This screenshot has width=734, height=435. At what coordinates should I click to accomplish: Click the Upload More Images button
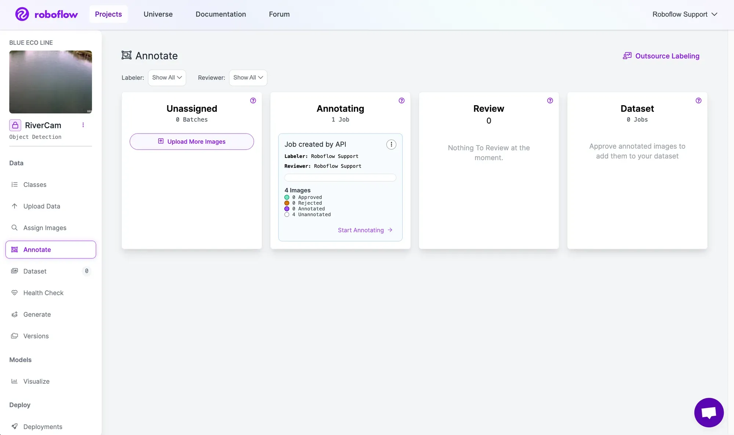(x=192, y=142)
